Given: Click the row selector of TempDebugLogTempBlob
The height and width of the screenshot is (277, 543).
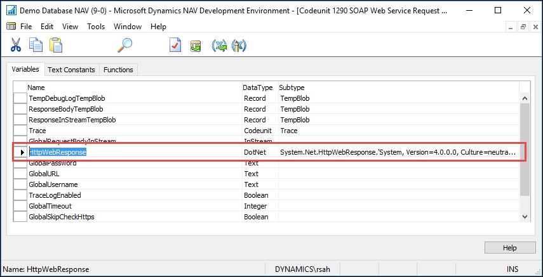Looking at the screenshot, I should 20,98.
